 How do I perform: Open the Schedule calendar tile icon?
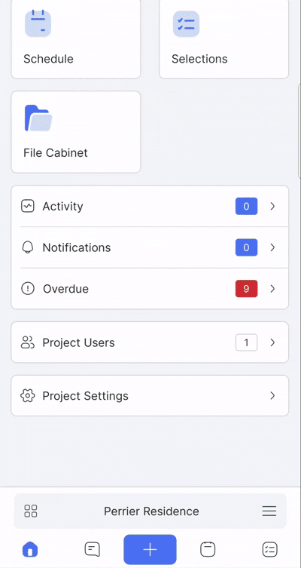(38, 23)
